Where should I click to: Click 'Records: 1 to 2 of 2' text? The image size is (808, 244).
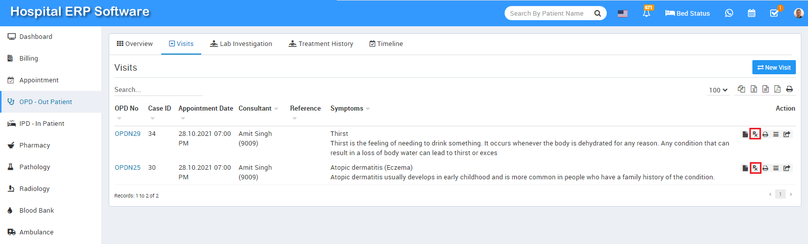tap(137, 196)
